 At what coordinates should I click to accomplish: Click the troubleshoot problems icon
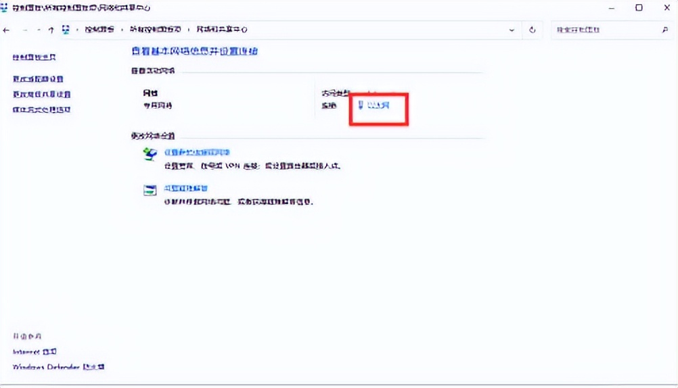tap(150, 191)
